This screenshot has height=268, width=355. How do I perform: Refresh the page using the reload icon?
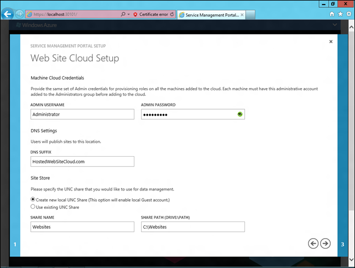pyautogui.click(x=172, y=14)
